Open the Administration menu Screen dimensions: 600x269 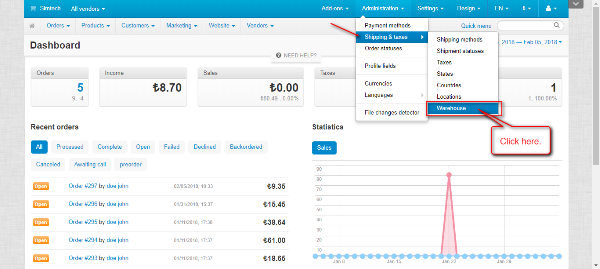(x=383, y=8)
